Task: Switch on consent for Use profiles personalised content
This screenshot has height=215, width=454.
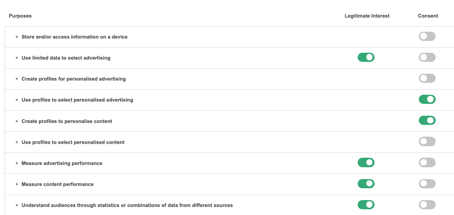Action: (x=427, y=142)
